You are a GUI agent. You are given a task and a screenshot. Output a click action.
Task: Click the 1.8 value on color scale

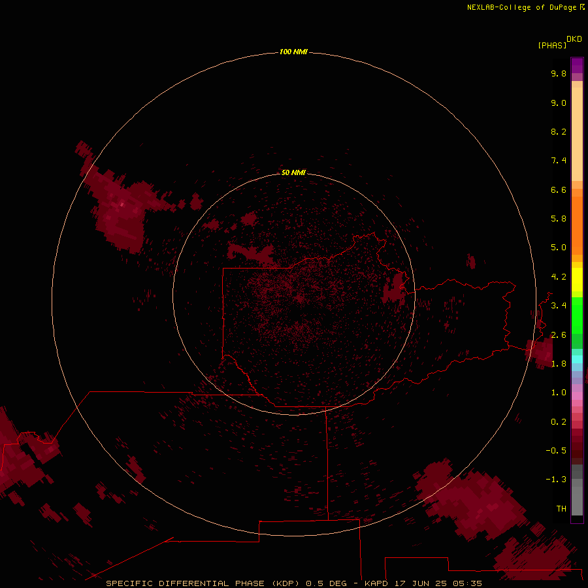pos(559,364)
